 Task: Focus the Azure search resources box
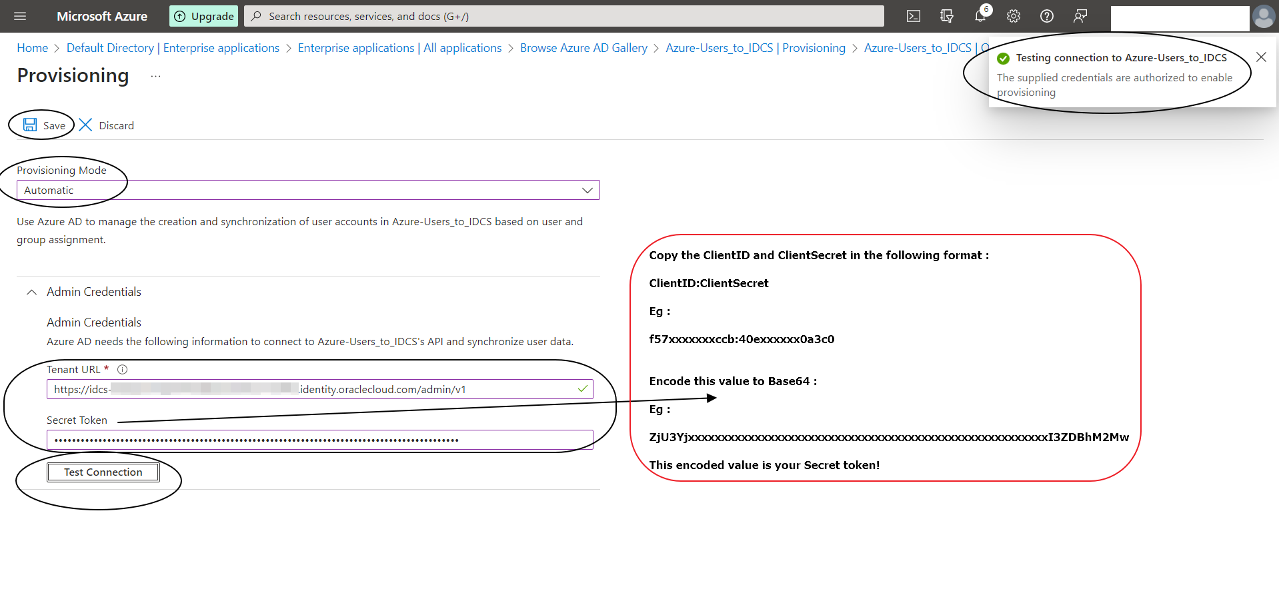tap(564, 16)
